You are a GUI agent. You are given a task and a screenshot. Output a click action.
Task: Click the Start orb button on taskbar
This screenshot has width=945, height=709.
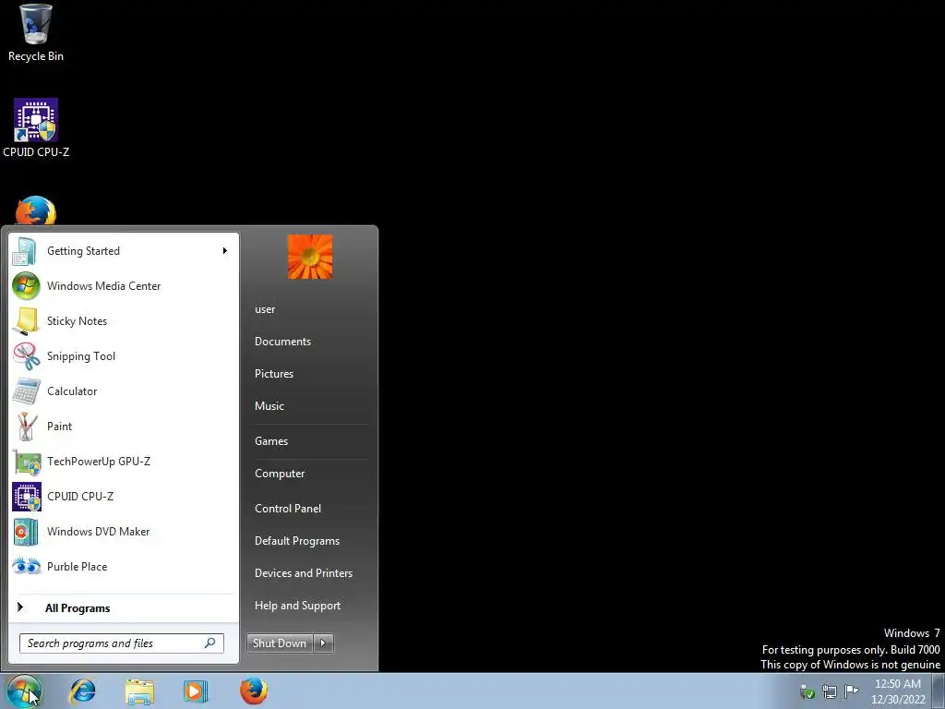24,691
